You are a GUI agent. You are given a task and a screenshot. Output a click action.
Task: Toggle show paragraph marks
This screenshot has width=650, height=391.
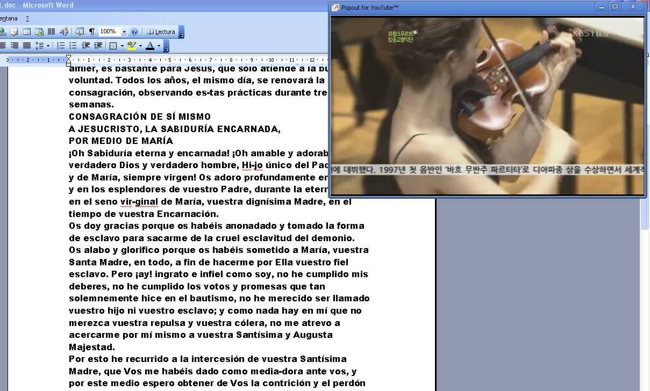click(91, 32)
